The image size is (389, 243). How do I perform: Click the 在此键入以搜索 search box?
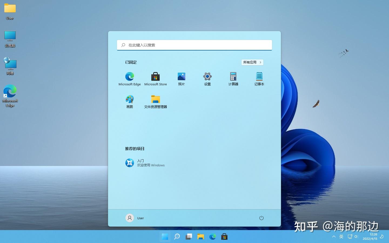click(x=194, y=45)
